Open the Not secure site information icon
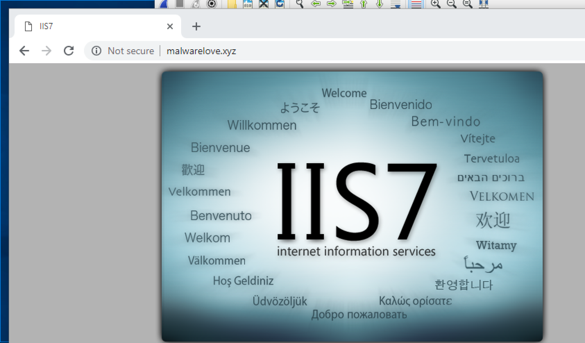The width and height of the screenshot is (585, 343). pyautogui.click(x=96, y=51)
